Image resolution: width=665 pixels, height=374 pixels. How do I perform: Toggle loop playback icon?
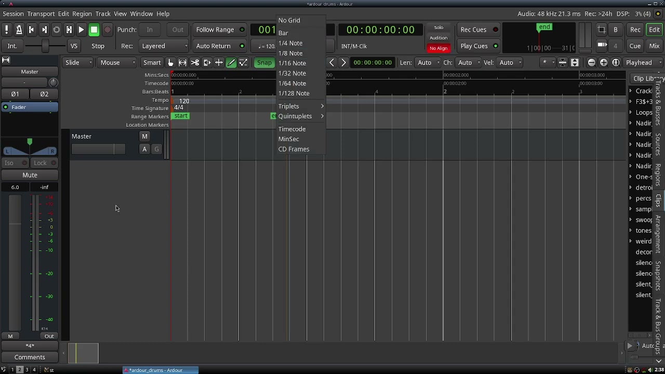pyautogui.click(x=56, y=30)
